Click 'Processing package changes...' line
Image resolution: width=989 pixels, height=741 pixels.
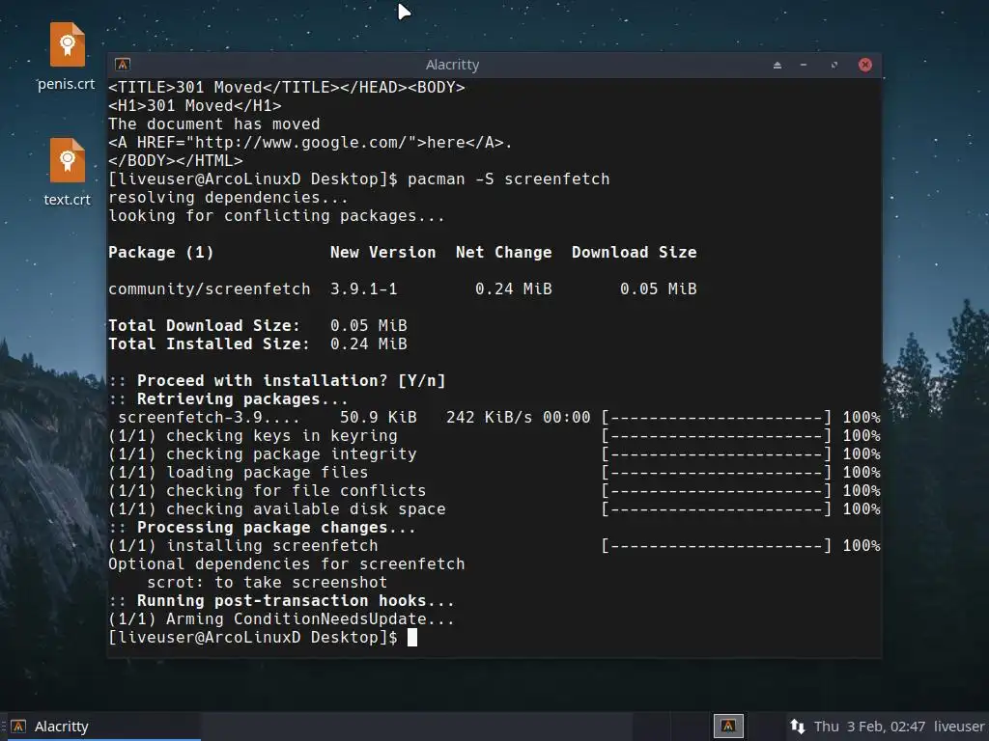(x=263, y=528)
